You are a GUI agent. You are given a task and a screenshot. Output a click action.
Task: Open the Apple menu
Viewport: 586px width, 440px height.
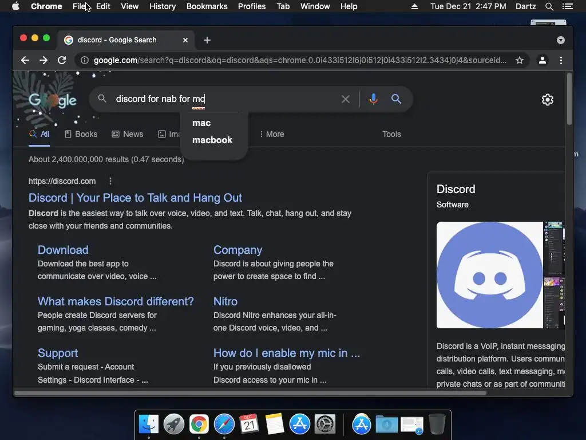point(15,6)
